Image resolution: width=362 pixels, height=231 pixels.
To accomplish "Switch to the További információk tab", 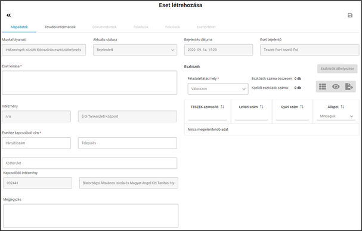I will pyautogui.click(x=60, y=27).
